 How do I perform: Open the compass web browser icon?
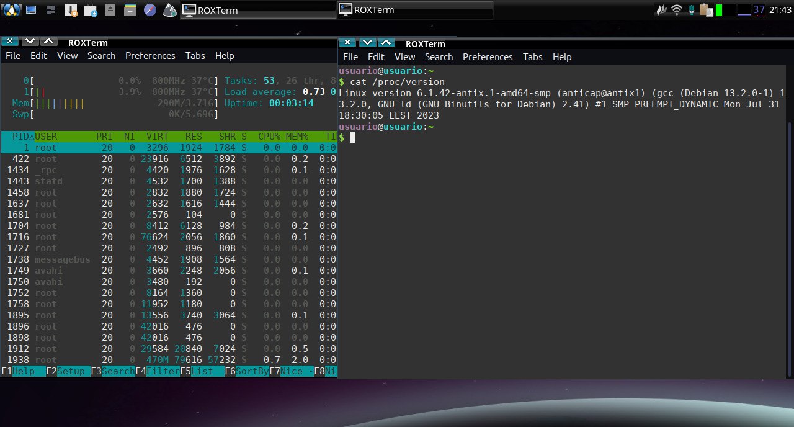[x=149, y=9]
